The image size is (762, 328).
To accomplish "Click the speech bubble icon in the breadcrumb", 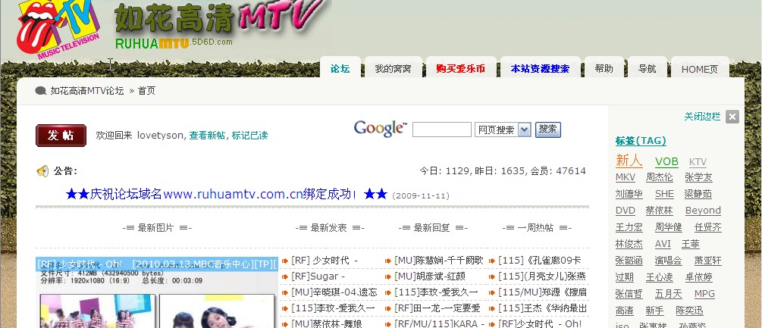I will pos(41,91).
